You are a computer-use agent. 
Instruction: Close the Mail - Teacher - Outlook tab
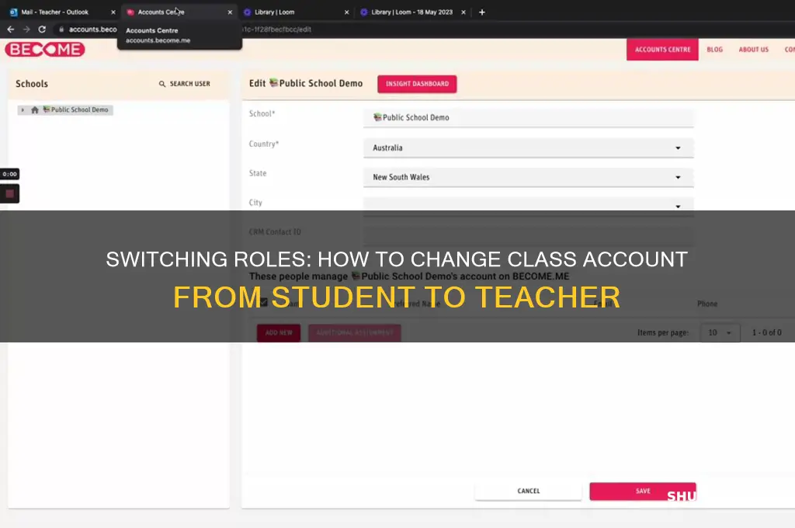point(113,12)
